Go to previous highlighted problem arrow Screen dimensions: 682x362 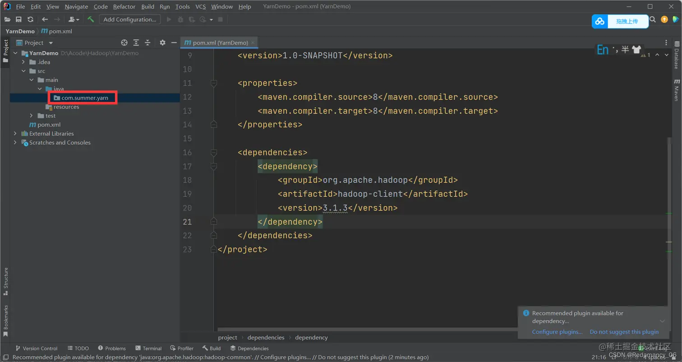(x=657, y=55)
